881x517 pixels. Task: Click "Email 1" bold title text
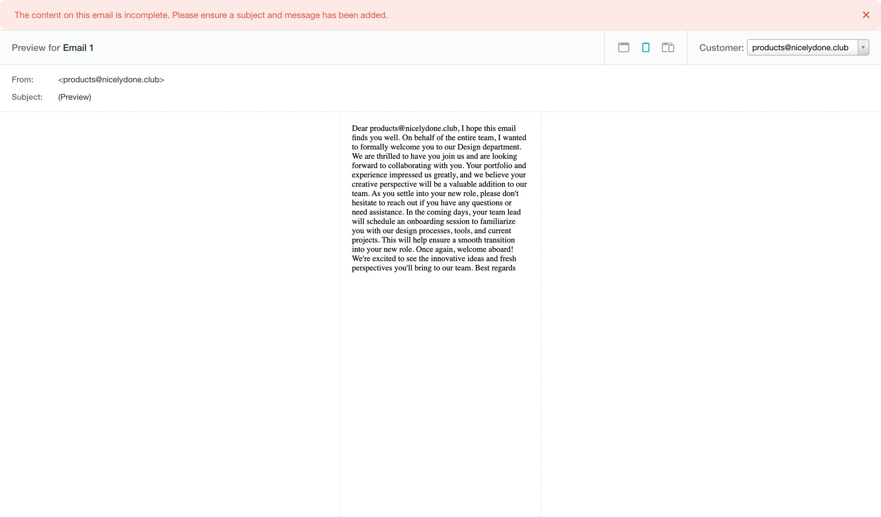tap(78, 48)
